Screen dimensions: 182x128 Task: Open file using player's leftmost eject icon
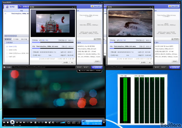[x=5, y=122]
